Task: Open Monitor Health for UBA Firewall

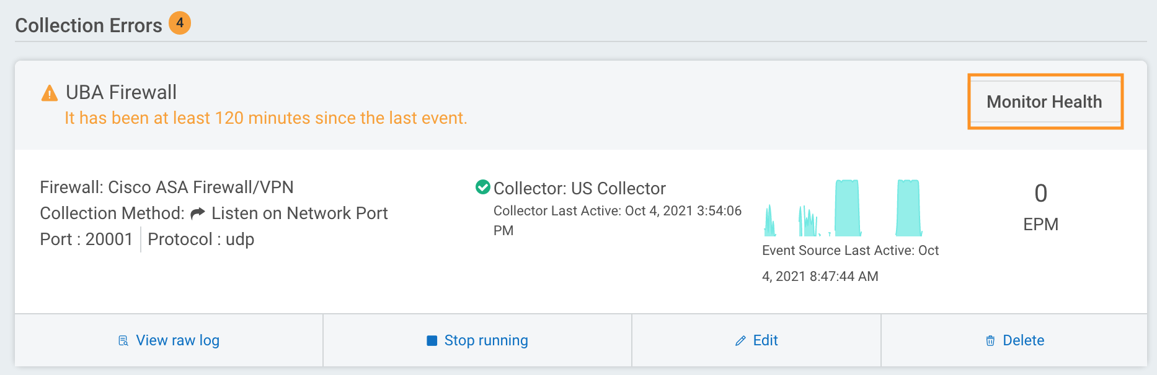Action: tap(1044, 101)
